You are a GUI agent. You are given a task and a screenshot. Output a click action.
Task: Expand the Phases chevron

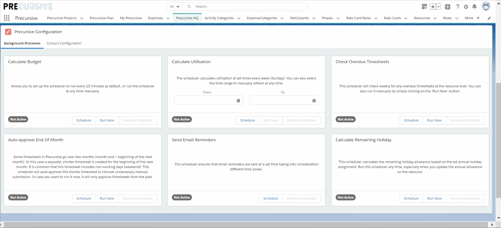338,18
